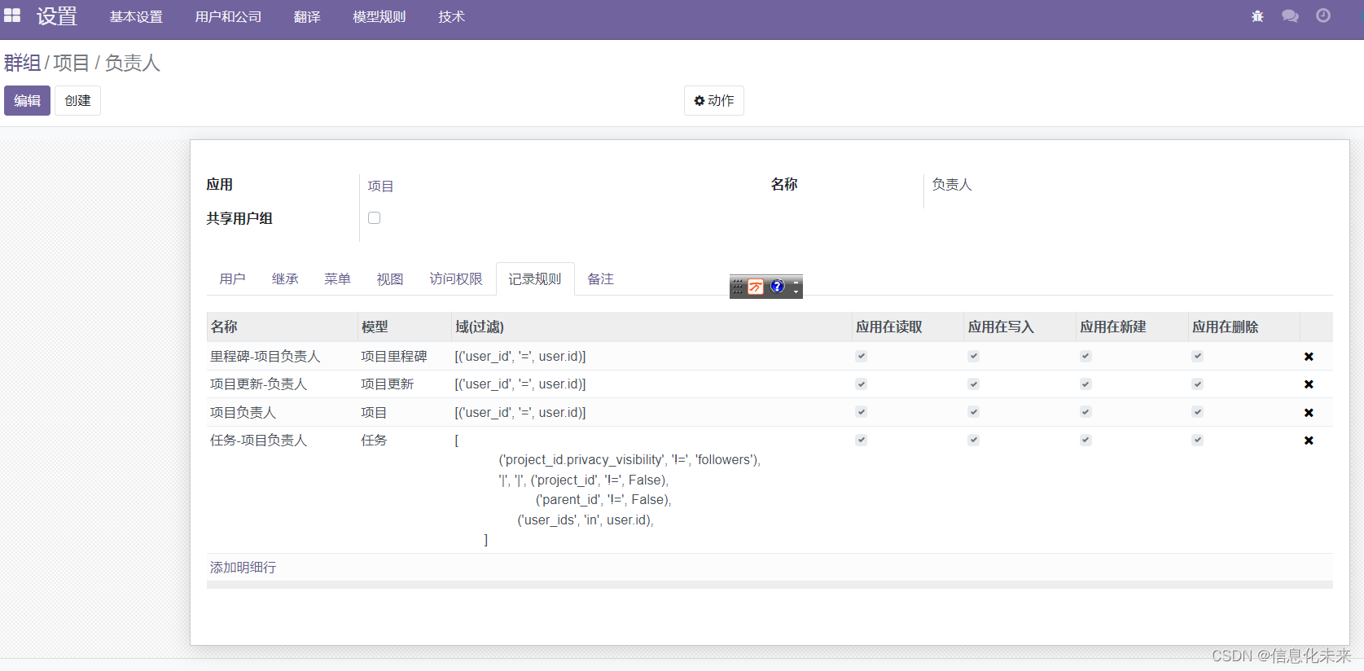Expand the 用户和公司 menu
This screenshot has height=671, width=1364.
point(228,17)
